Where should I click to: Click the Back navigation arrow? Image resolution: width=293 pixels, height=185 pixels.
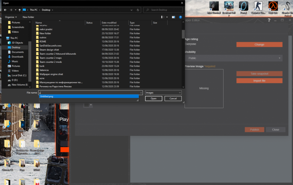tap(5, 10)
